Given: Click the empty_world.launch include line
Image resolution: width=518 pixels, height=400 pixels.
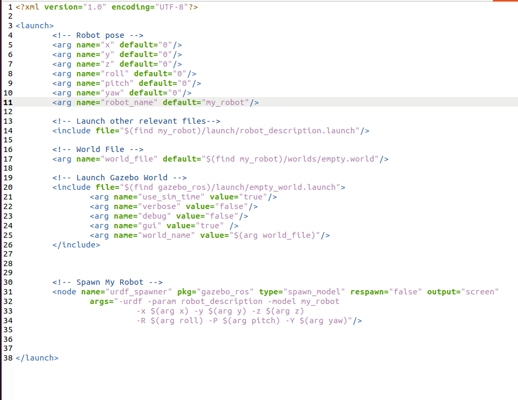Looking at the screenshot, I should [199, 187].
